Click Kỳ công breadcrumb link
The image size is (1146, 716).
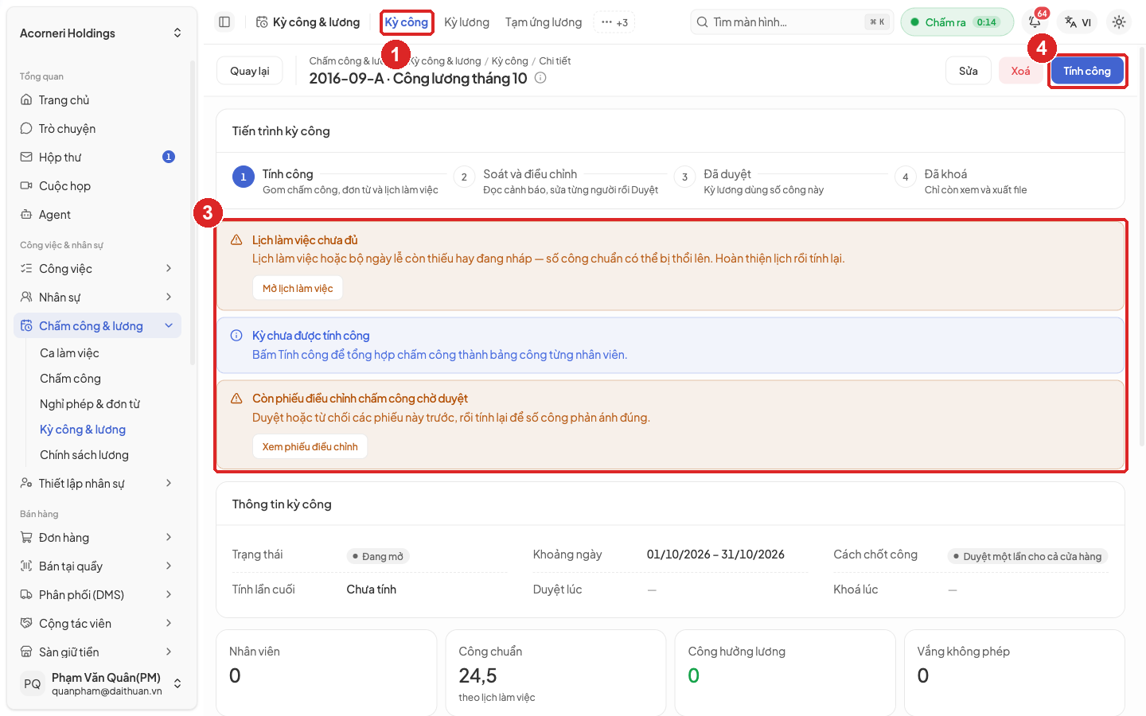click(510, 61)
